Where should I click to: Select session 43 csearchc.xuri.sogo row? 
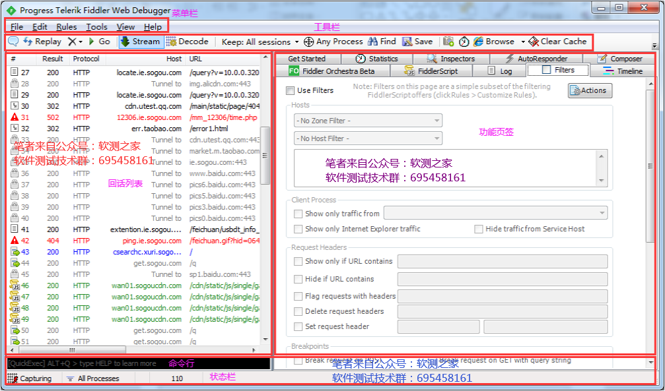tap(135, 252)
